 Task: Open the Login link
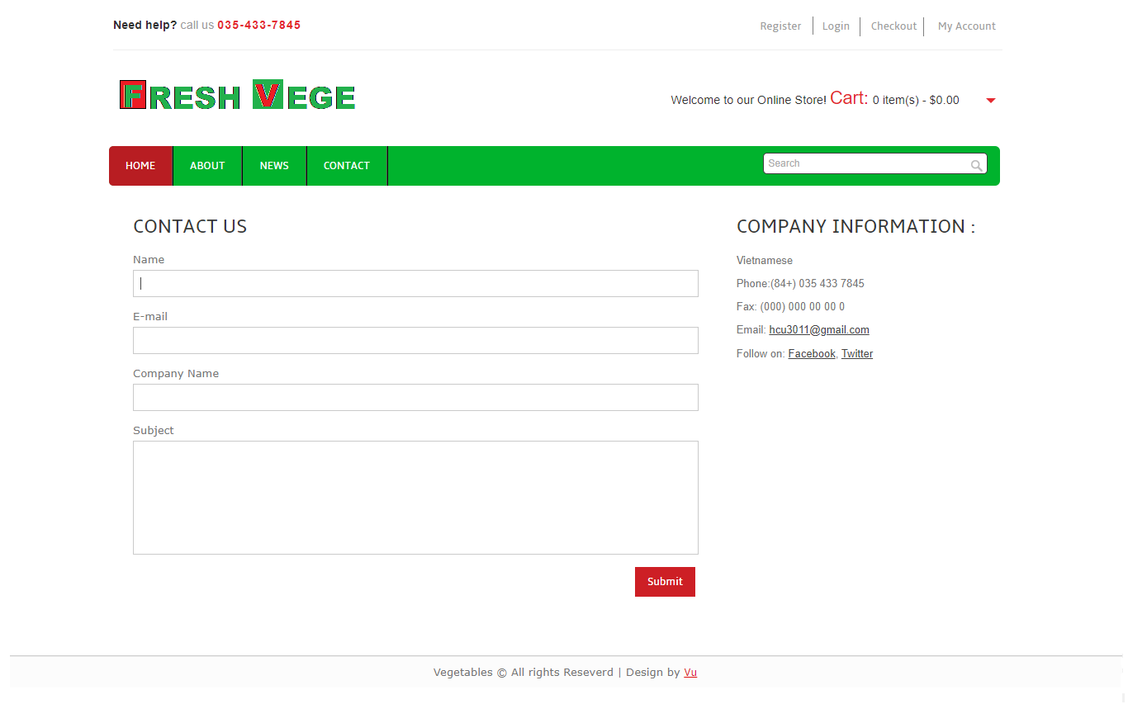pyautogui.click(x=836, y=26)
